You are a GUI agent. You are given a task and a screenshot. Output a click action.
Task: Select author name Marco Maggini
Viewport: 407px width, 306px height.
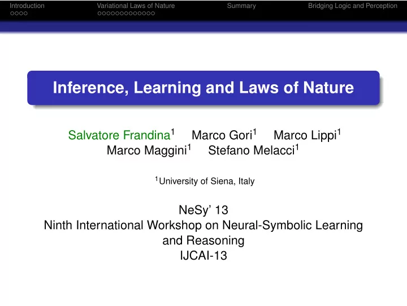(146, 150)
